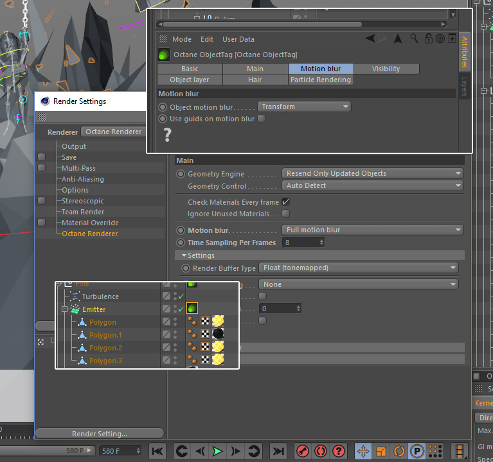Click the yellow material tag on Polygon.2 row
The image size is (493, 462).
pos(218,346)
